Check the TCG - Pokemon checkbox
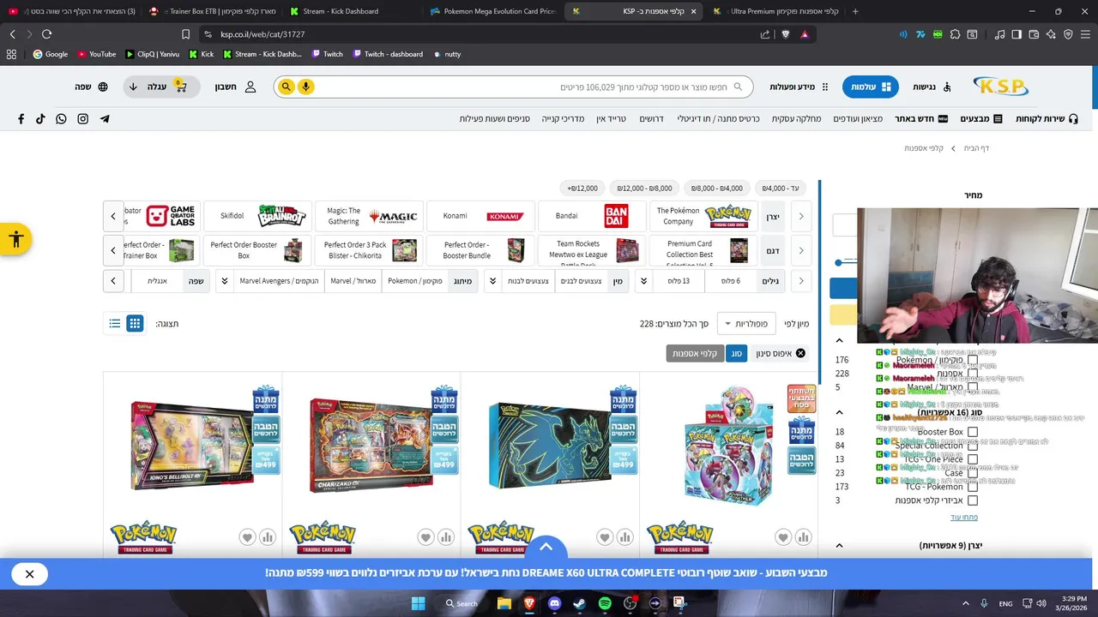The width and height of the screenshot is (1098, 617). 972,487
